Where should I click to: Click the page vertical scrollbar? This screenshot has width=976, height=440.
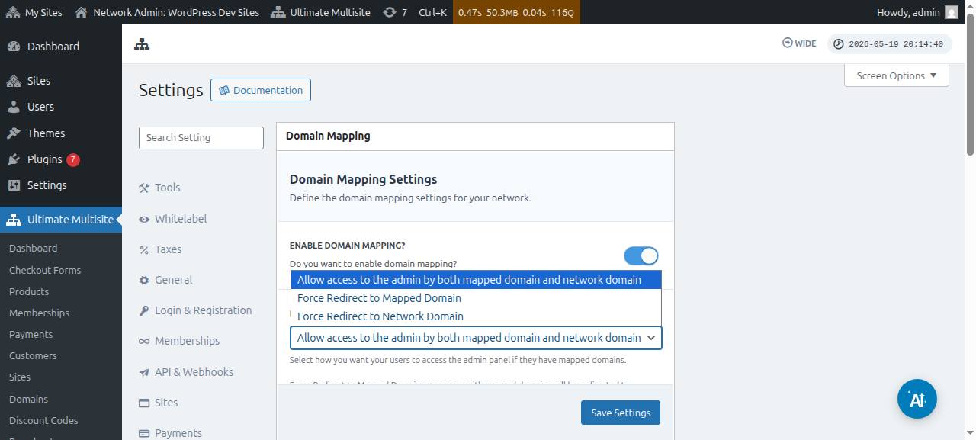click(971, 84)
